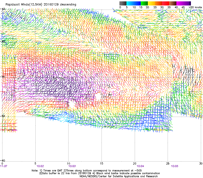Click the brown segment of the wind speed color bar

pyautogui.click(x=173, y=3)
